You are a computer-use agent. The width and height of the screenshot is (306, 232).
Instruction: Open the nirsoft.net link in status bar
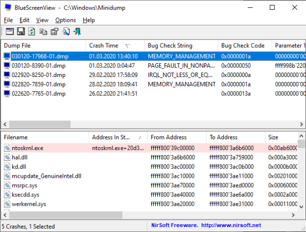(231, 225)
